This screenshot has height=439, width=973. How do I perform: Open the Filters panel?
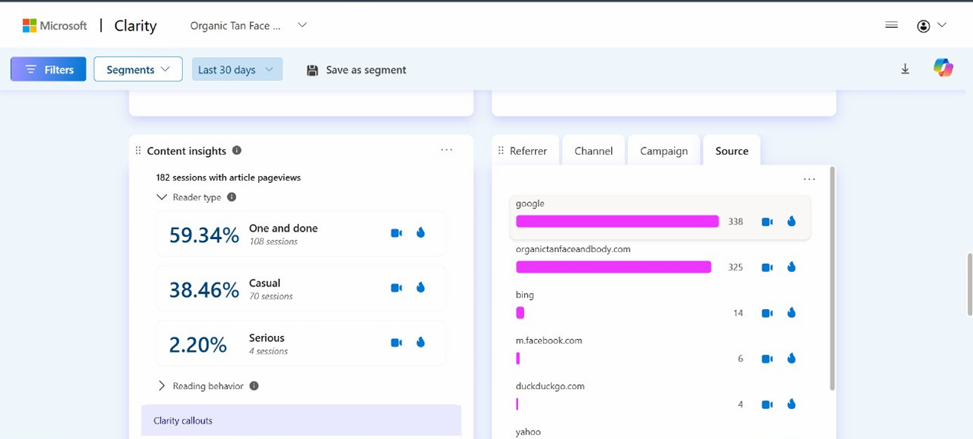coord(48,69)
